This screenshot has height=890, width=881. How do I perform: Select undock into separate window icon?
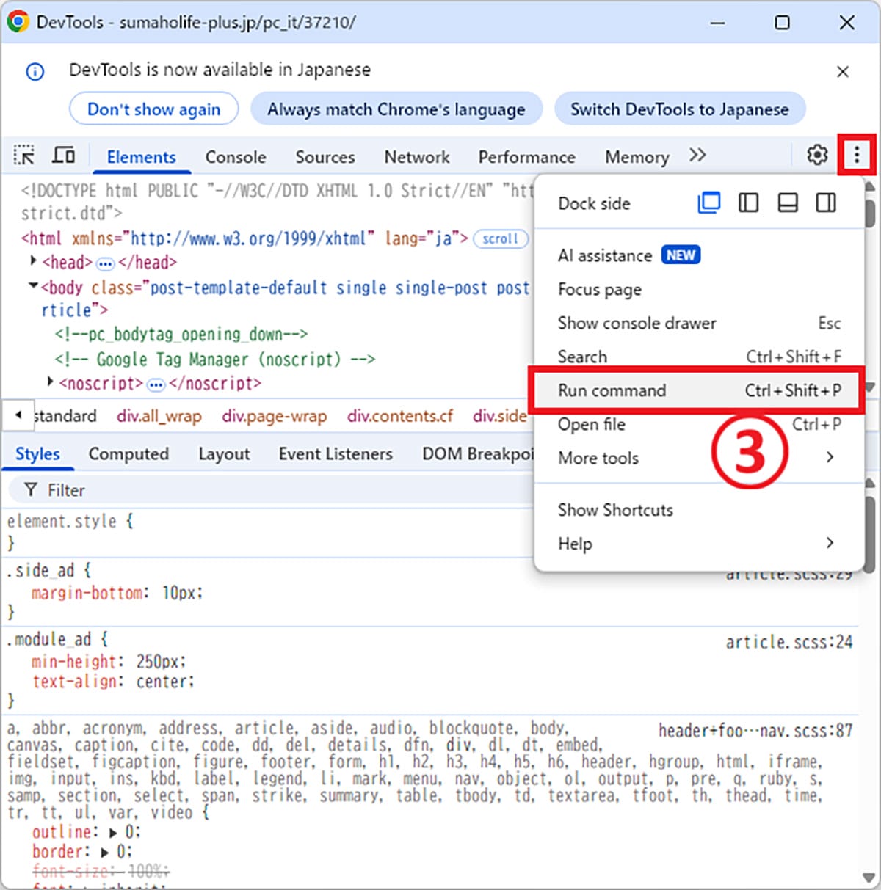(x=708, y=203)
